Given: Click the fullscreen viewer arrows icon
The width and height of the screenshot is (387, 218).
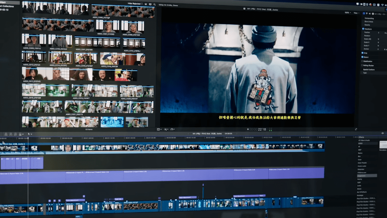Looking at the screenshot, I should pyautogui.click(x=356, y=129).
